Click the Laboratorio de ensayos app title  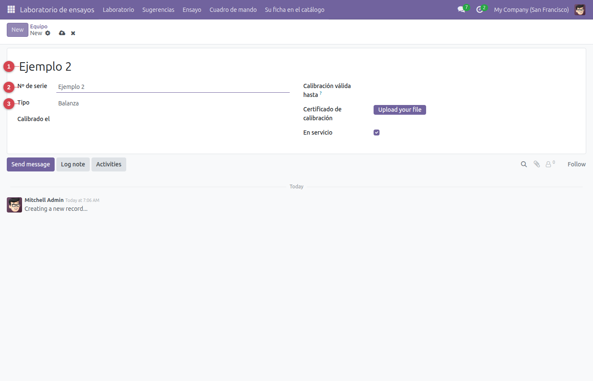click(x=57, y=9)
